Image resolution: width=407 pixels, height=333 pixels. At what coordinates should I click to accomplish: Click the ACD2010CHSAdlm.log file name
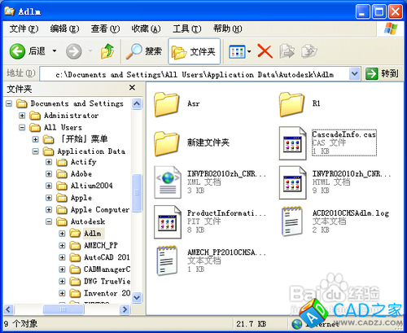pyautogui.click(x=350, y=213)
